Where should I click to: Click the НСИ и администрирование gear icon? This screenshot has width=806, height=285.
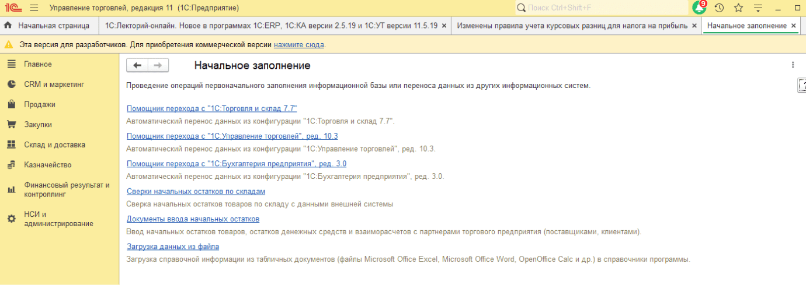[x=11, y=219]
